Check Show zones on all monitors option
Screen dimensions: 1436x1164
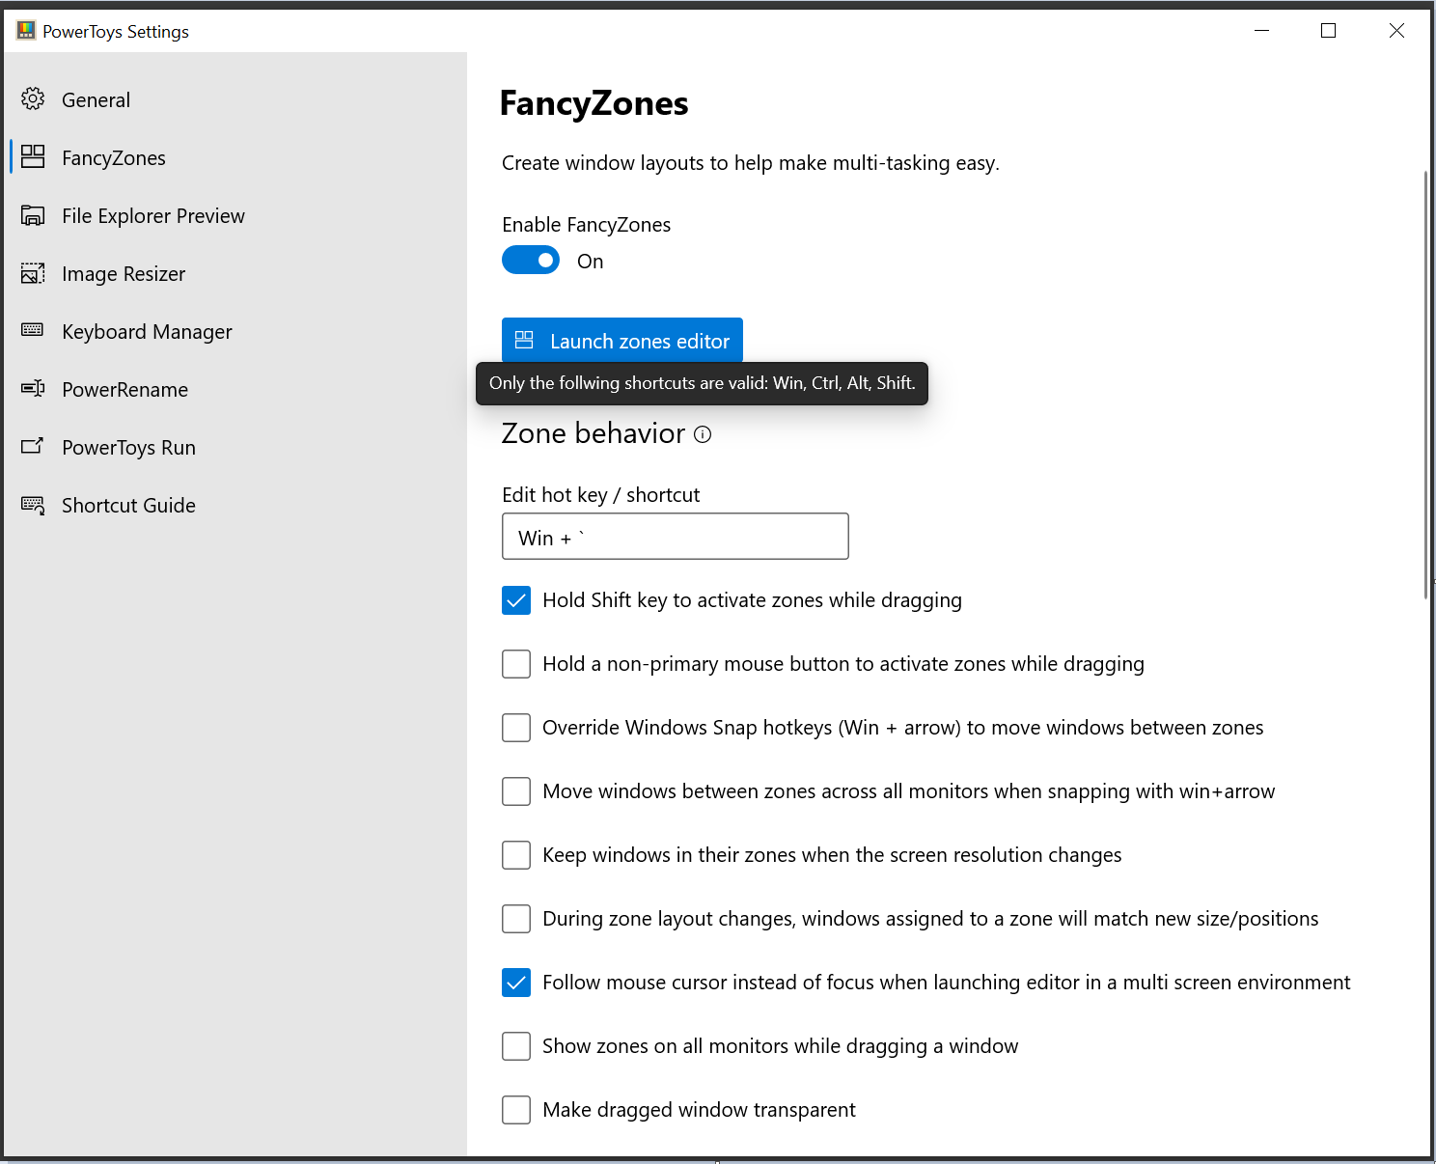(515, 1045)
